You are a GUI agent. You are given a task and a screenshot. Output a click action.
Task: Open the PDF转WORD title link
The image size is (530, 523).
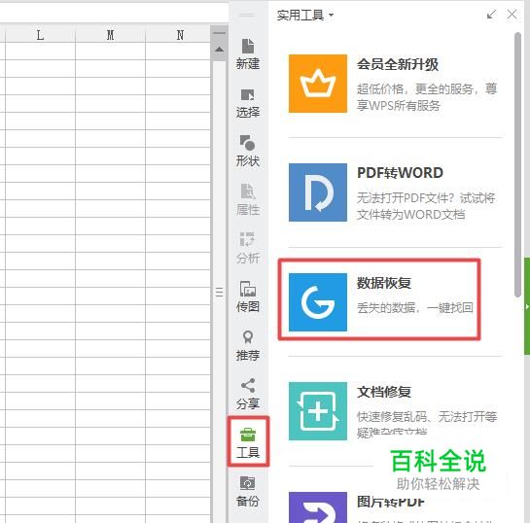pos(401,173)
